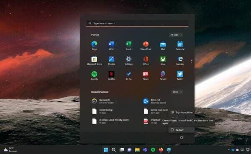The height and width of the screenshot is (154, 251).
Task: Launch Word from the pinned apps
Action: pos(111,45)
